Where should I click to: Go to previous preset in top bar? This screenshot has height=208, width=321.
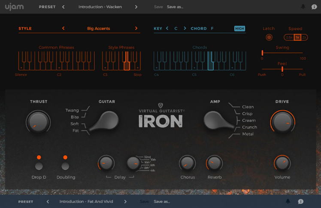click(x=64, y=7)
